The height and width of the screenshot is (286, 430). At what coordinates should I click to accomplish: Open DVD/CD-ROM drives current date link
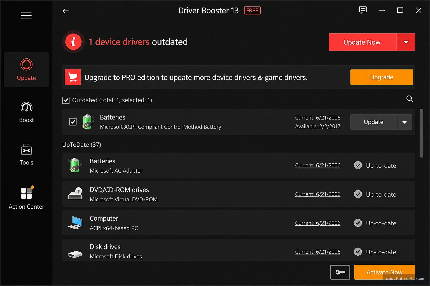318,194
